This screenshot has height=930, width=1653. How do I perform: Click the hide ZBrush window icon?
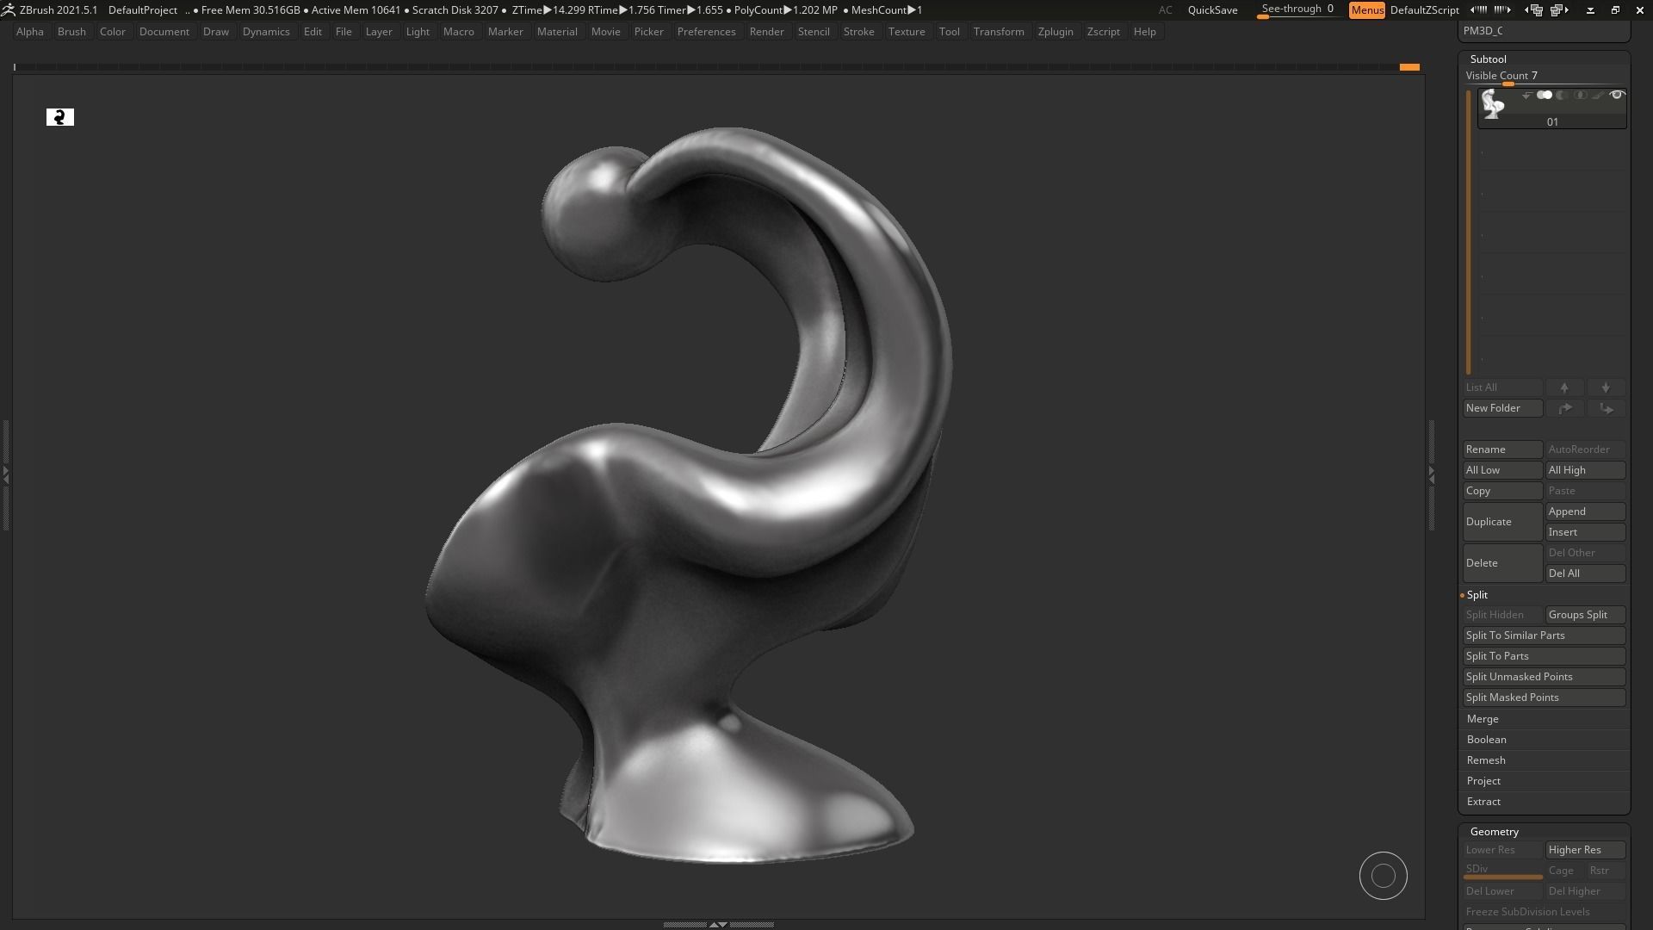[x=1590, y=10]
